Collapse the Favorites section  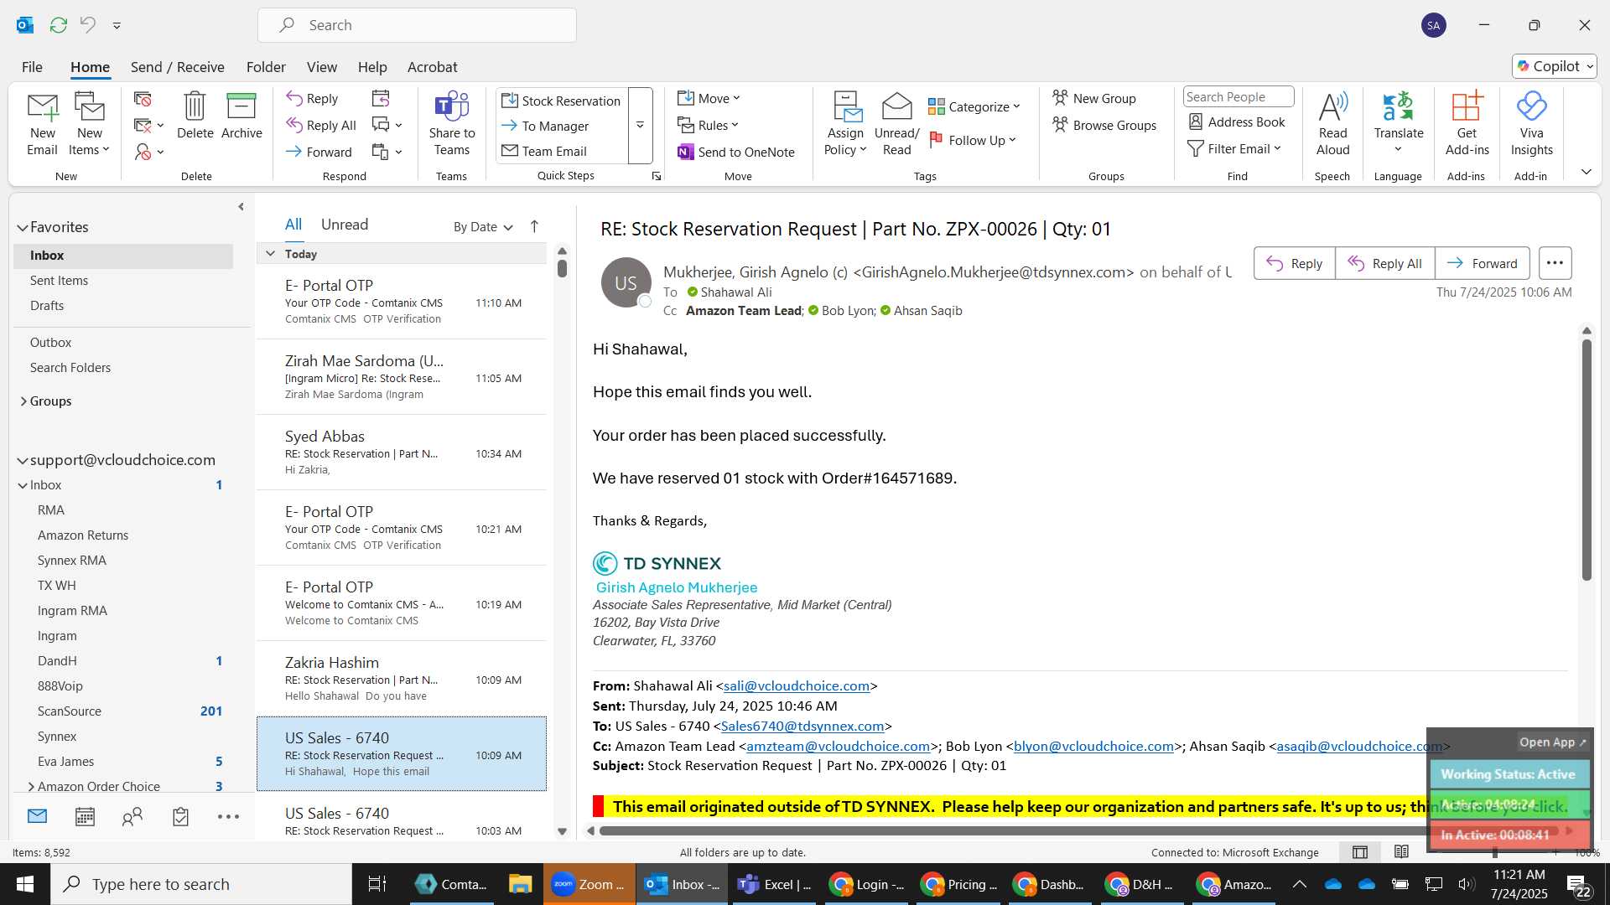pos(22,227)
